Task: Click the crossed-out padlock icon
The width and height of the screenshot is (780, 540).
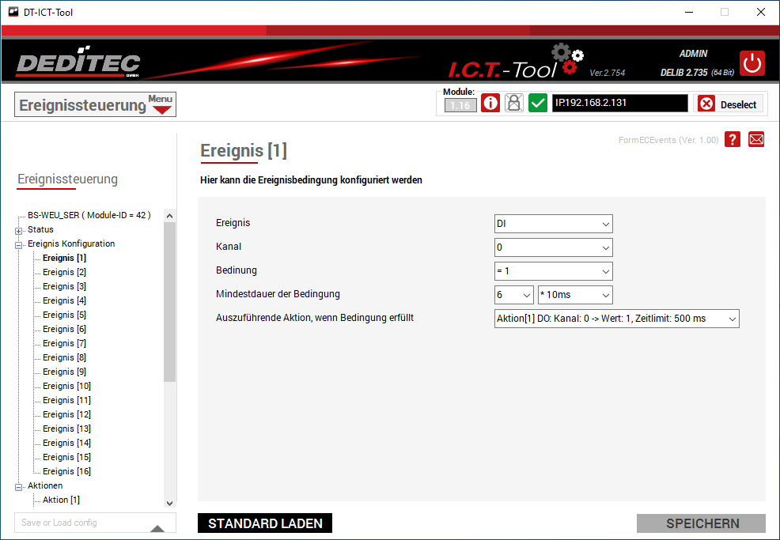Action: pos(514,104)
